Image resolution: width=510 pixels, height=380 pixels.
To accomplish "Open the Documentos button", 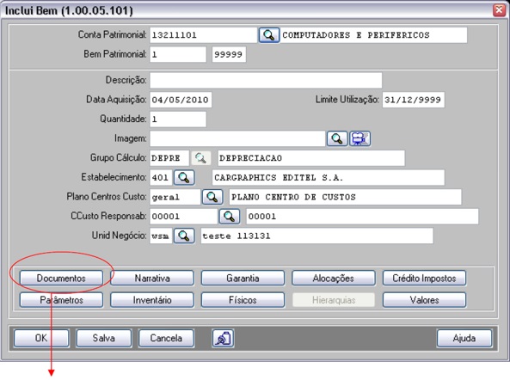I will coord(61,279).
